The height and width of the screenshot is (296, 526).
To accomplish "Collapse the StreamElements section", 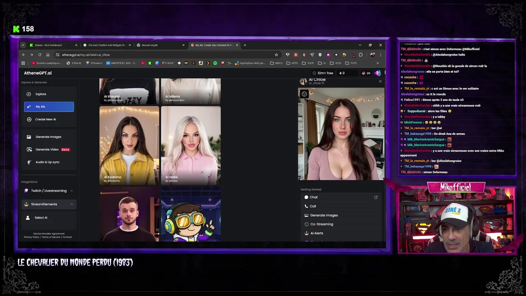I will coord(49,204).
